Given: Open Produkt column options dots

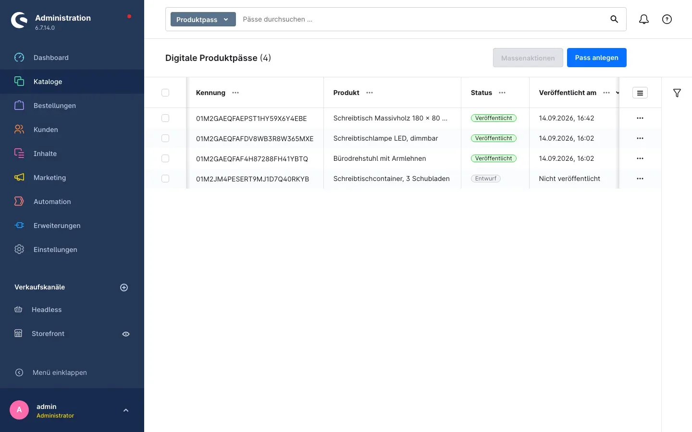Looking at the screenshot, I should 370,93.
